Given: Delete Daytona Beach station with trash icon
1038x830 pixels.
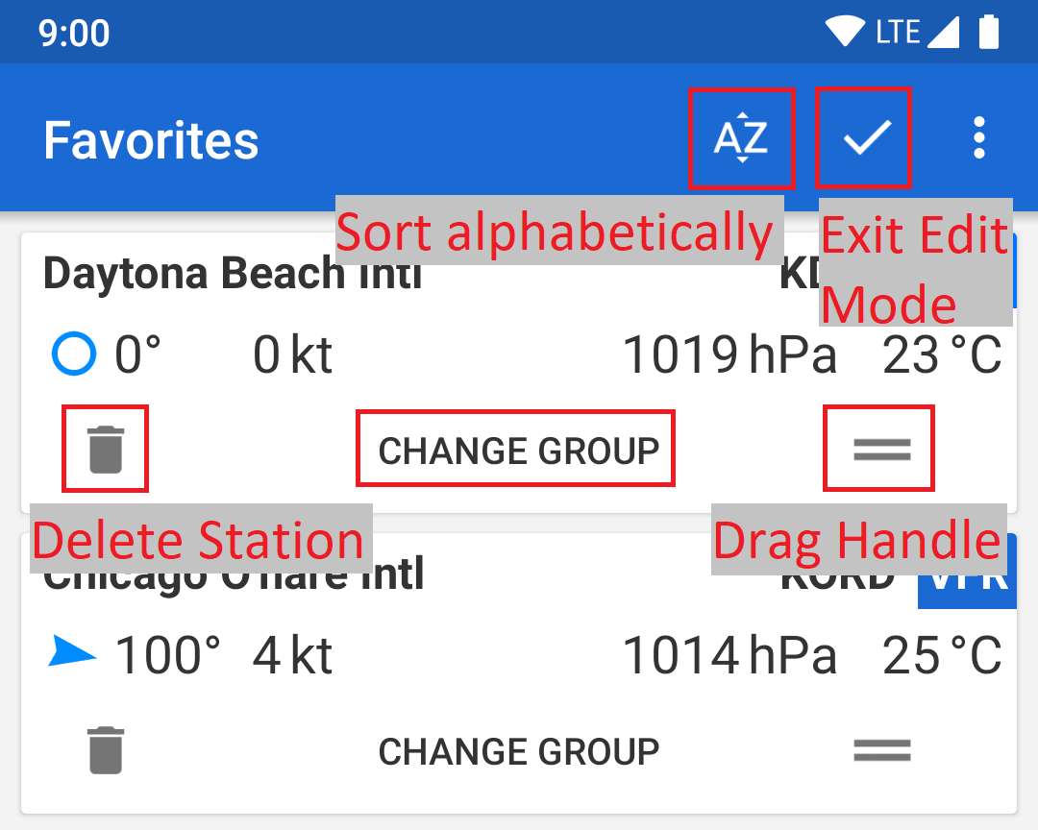Looking at the screenshot, I should pyautogui.click(x=106, y=450).
